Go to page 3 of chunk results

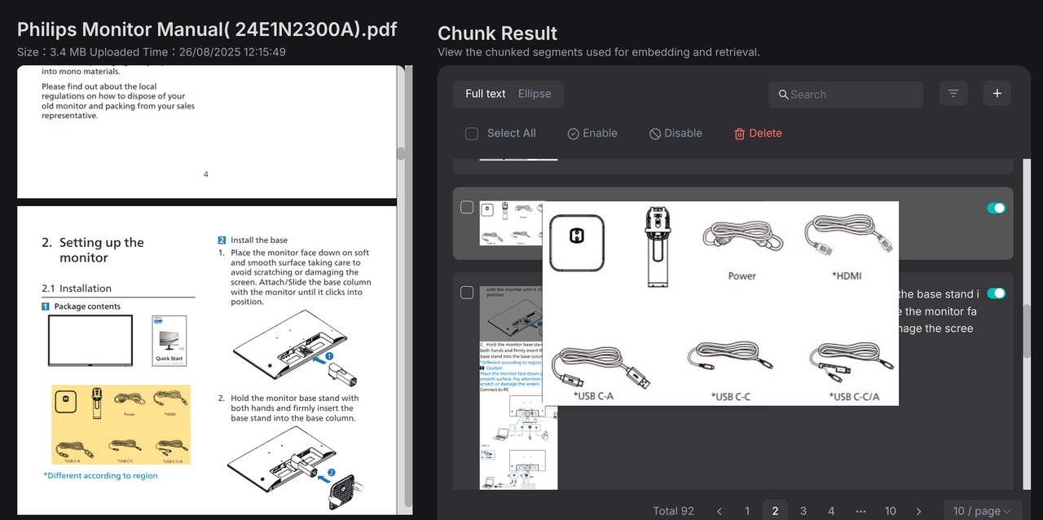(803, 511)
